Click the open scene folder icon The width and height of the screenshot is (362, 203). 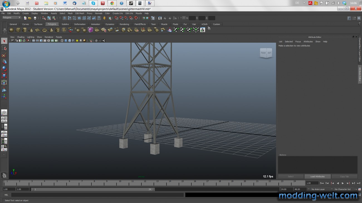tap(30, 18)
